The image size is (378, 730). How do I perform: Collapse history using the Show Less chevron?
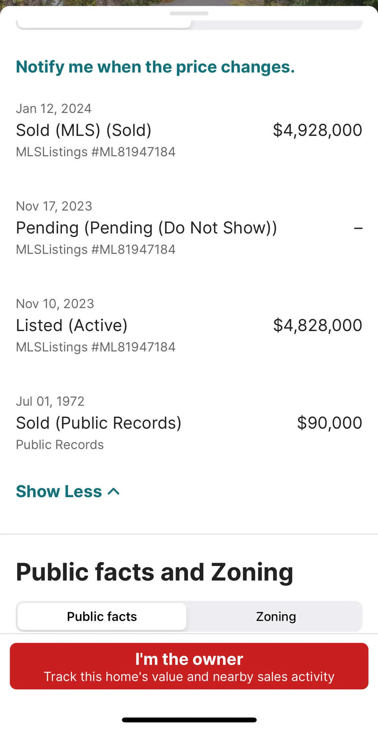tap(114, 491)
